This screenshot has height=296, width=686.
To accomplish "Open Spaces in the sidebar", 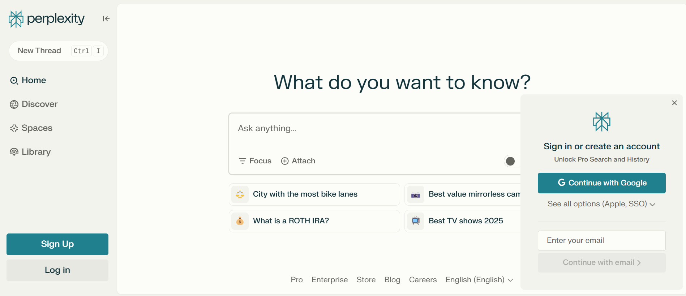I will [31, 128].
